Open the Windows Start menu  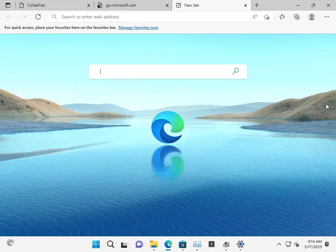click(96, 244)
